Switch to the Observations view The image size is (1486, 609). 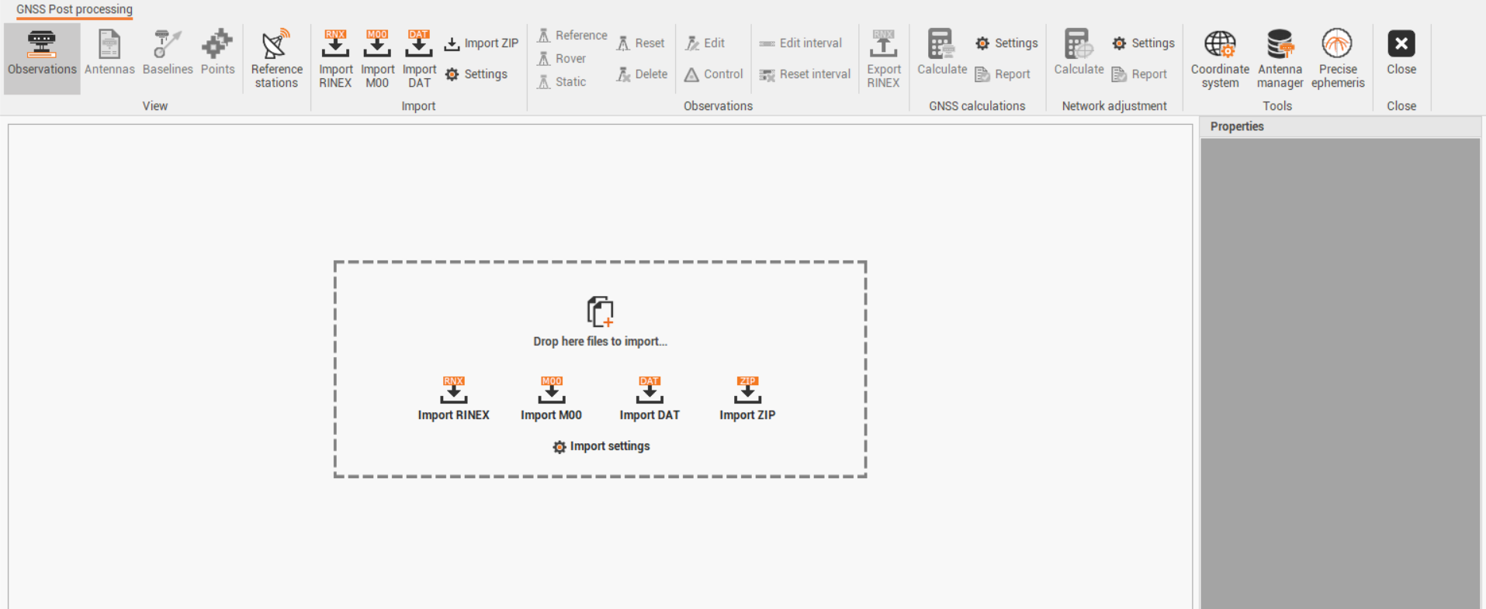tap(42, 54)
